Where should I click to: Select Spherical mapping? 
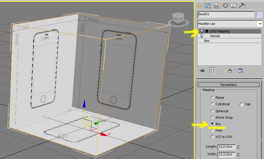(x=212, y=111)
